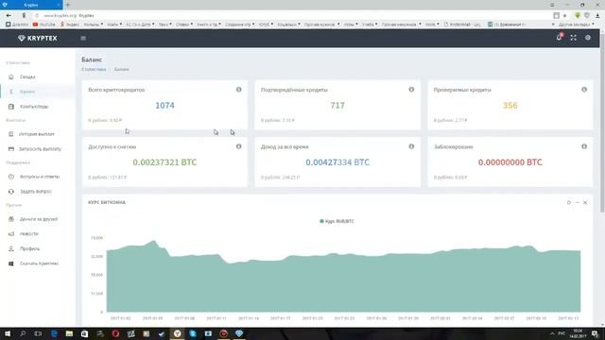Open new browser tab with plus
The image size is (605, 340).
point(68,5)
